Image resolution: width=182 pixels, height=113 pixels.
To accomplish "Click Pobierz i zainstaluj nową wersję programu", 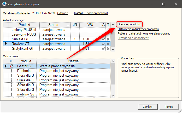I will [x=144, y=33].
